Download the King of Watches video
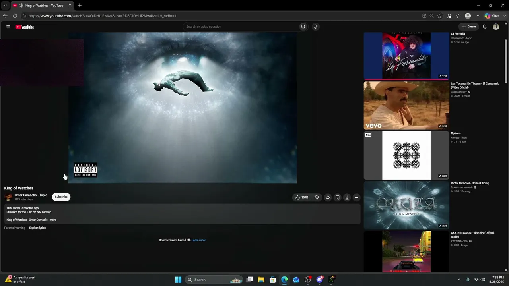 pyautogui.click(x=347, y=197)
